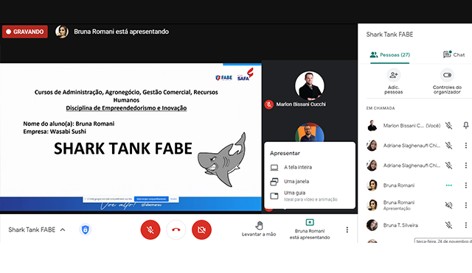Open the Pessoas (27) tab
This screenshot has width=472, height=273.
[x=390, y=54]
